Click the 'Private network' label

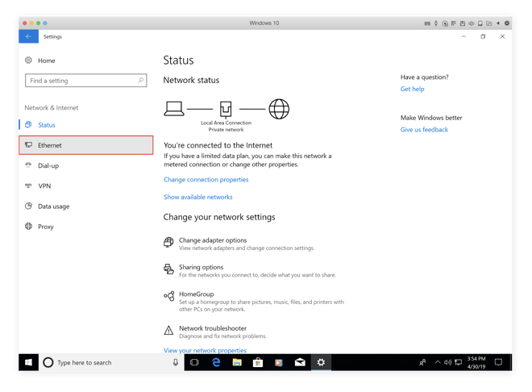226,130
